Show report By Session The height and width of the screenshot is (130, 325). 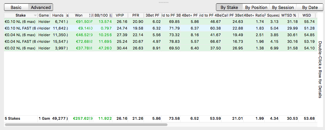[x=283, y=7]
